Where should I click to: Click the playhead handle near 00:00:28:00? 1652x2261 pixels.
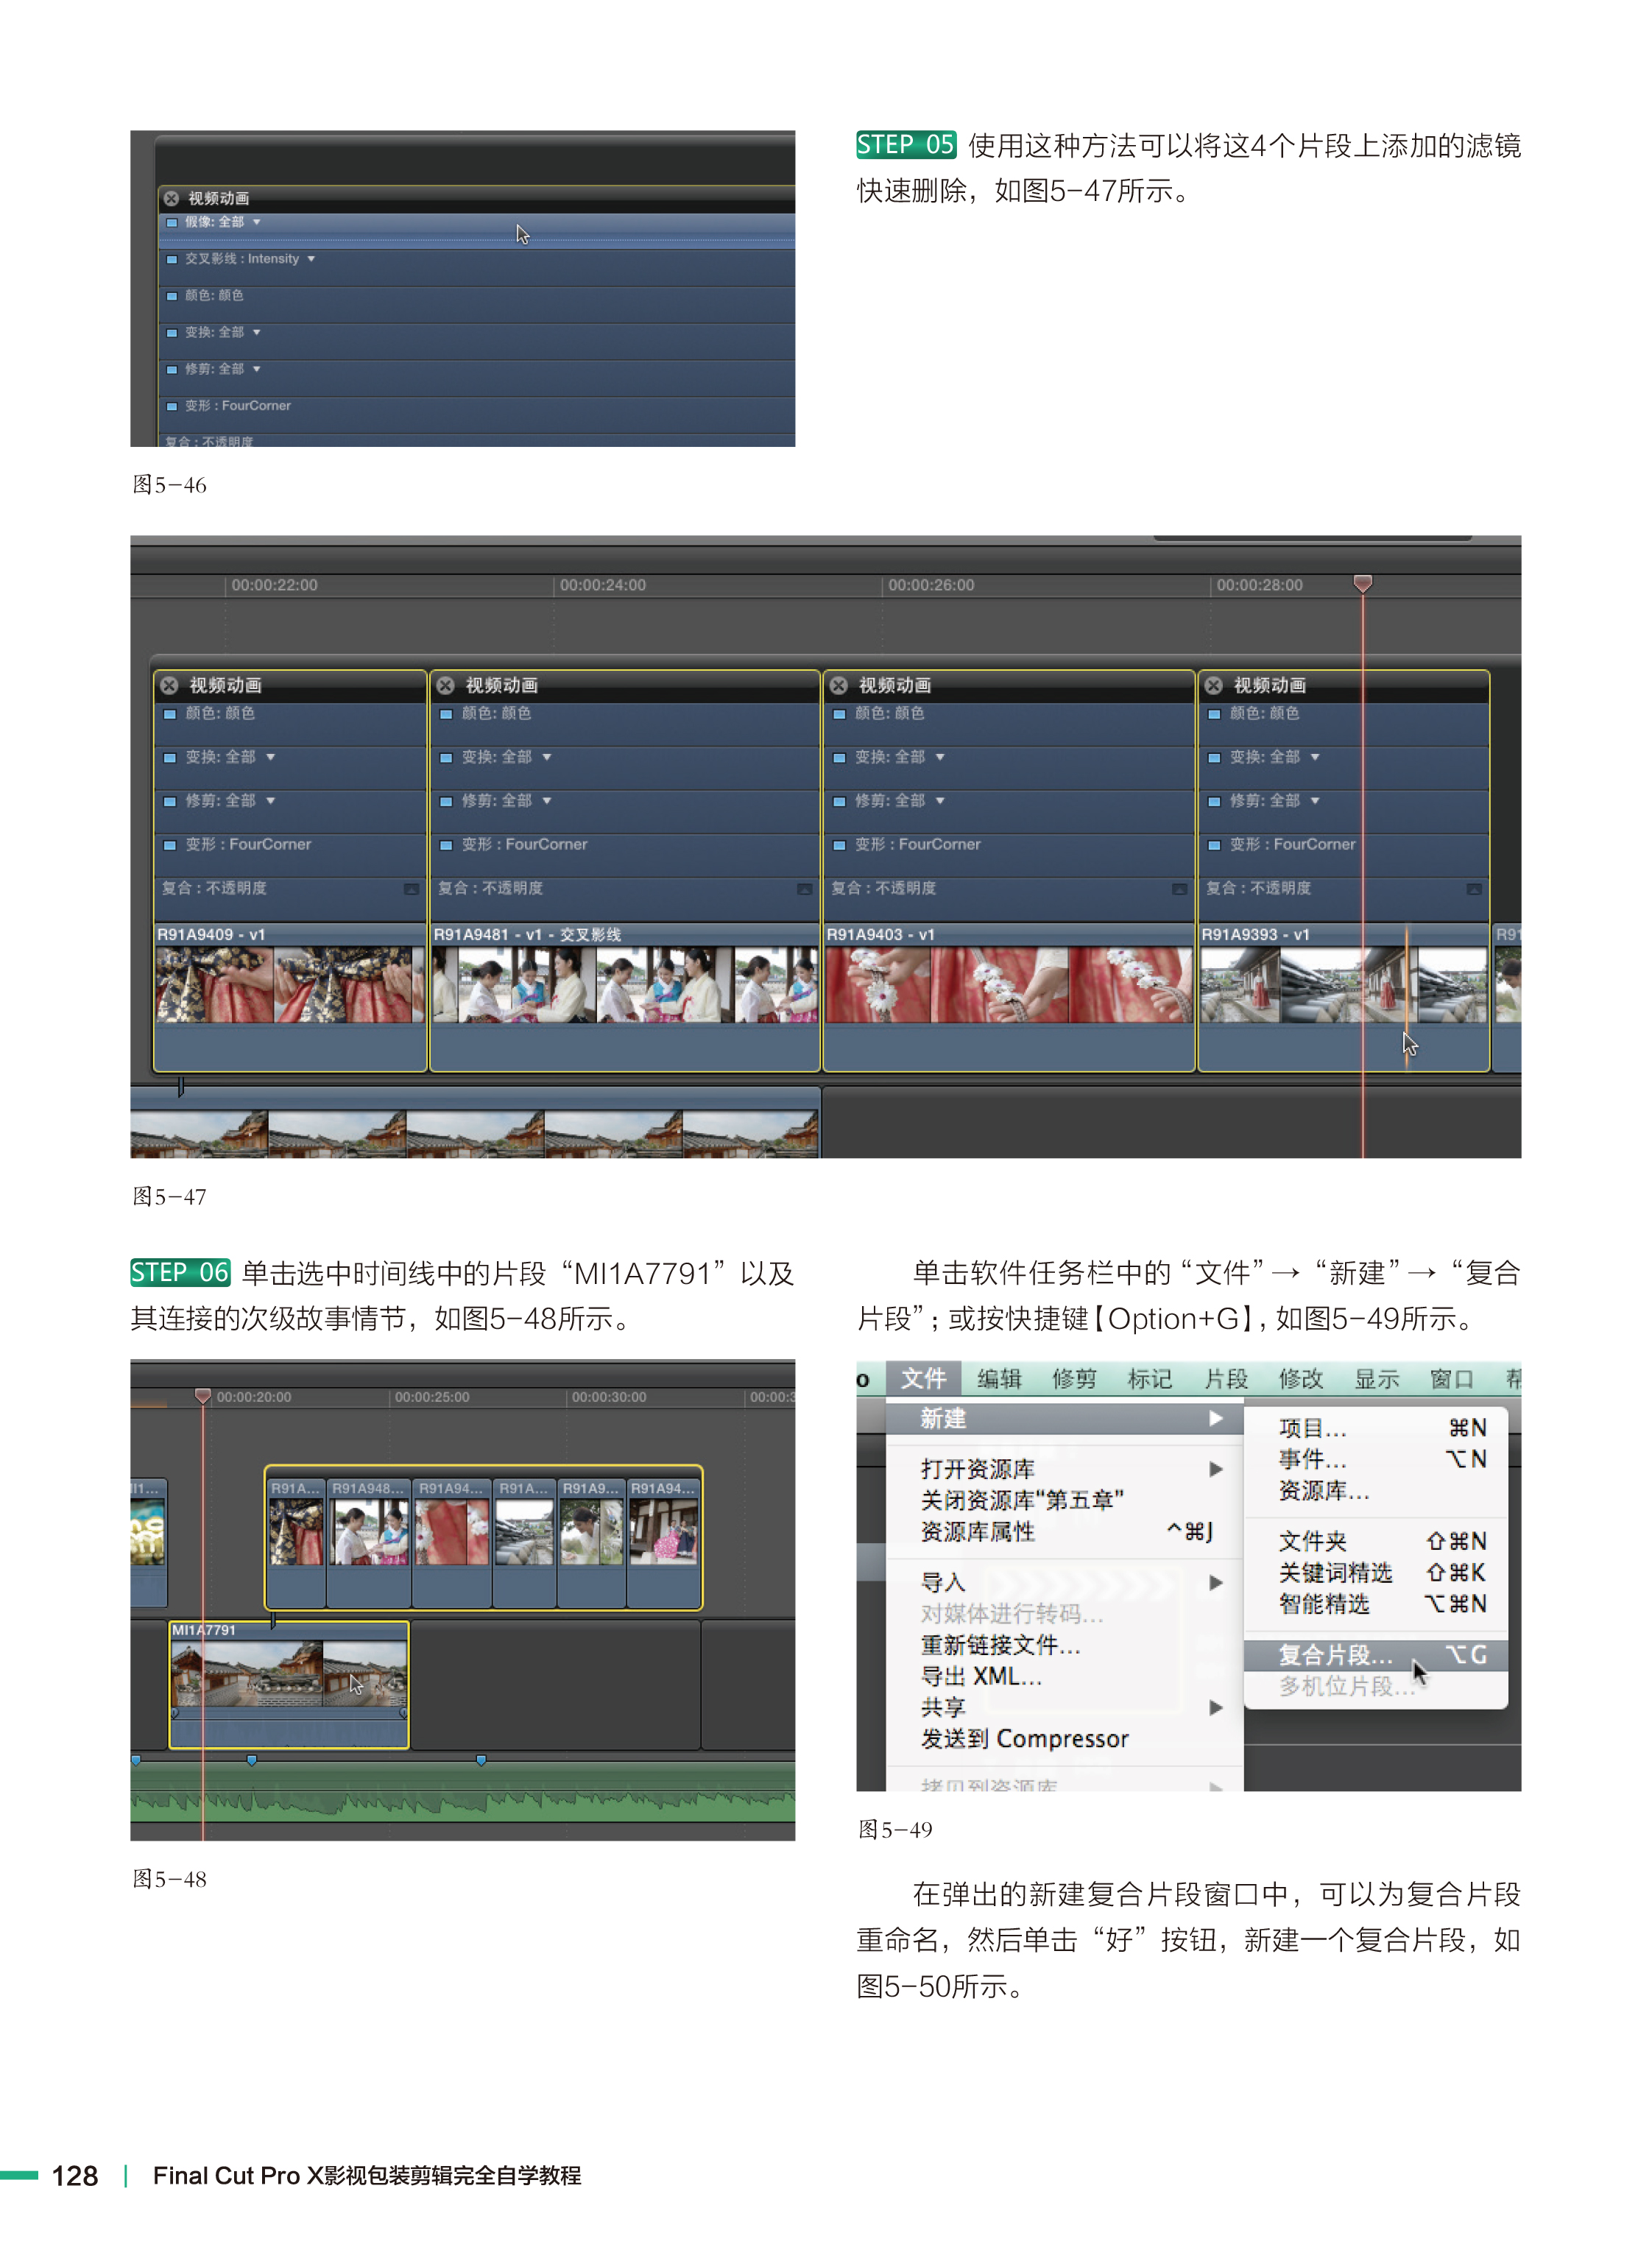click(x=1362, y=582)
